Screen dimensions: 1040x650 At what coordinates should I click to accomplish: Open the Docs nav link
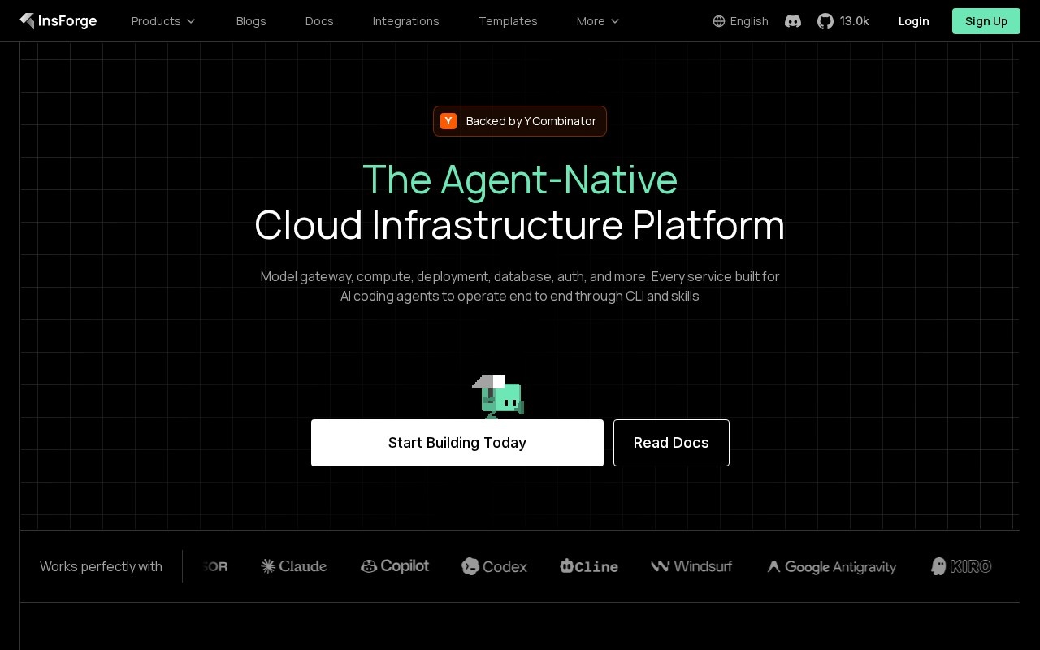click(319, 21)
